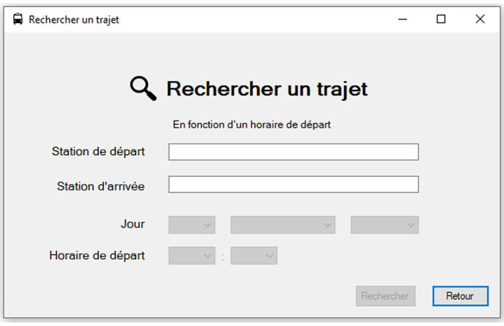The image size is (504, 326).
Task: Focus the Station d'arrivée input field
Action: coord(293,184)
